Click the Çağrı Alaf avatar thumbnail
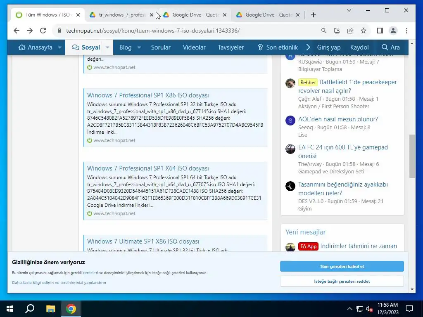Viewport: 423px width, 317px height. (x=290, y=83)
